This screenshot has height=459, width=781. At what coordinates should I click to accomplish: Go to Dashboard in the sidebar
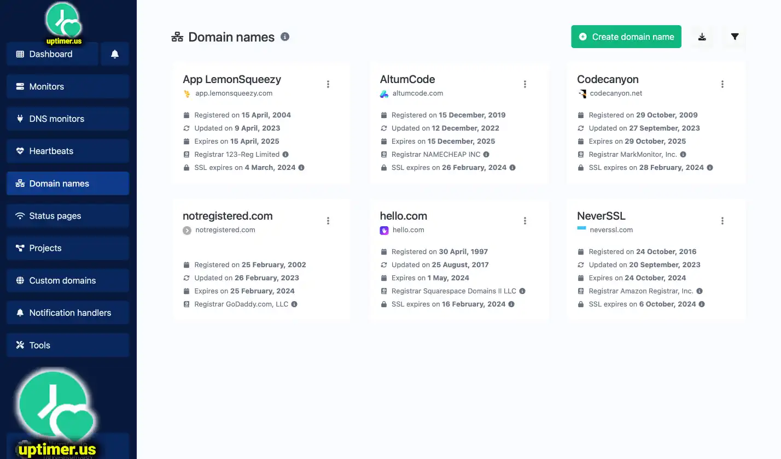tap(53, 54)
